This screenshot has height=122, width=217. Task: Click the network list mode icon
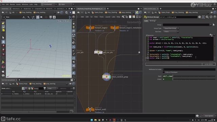tap(130, 17)
